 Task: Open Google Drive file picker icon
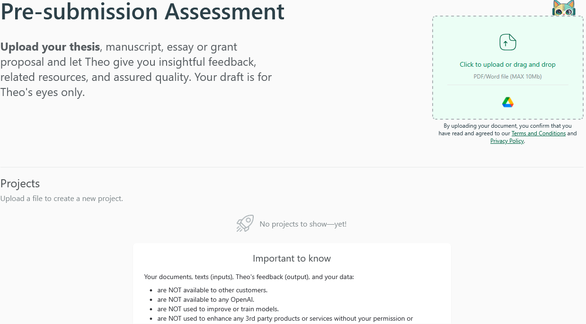point(507,102)
